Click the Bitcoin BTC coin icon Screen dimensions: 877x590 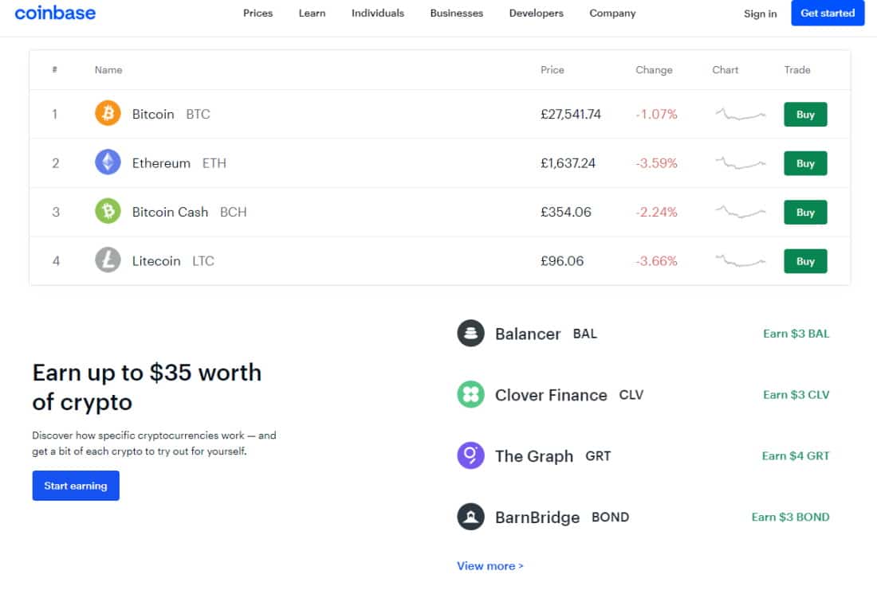tap(107, 114)
